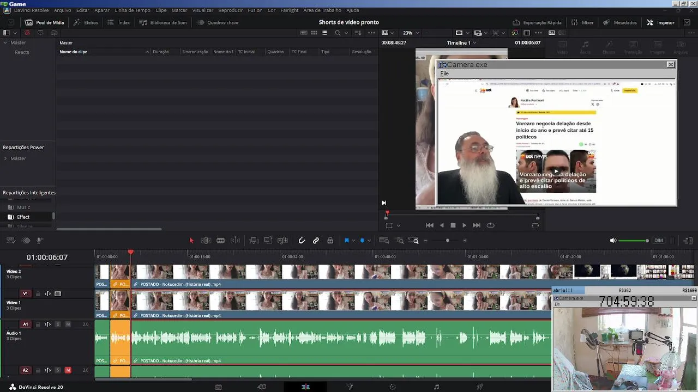Screen dimensions: 698x392
Task: Toggle the Linked Selection chain icon
Action: point(316,241)
